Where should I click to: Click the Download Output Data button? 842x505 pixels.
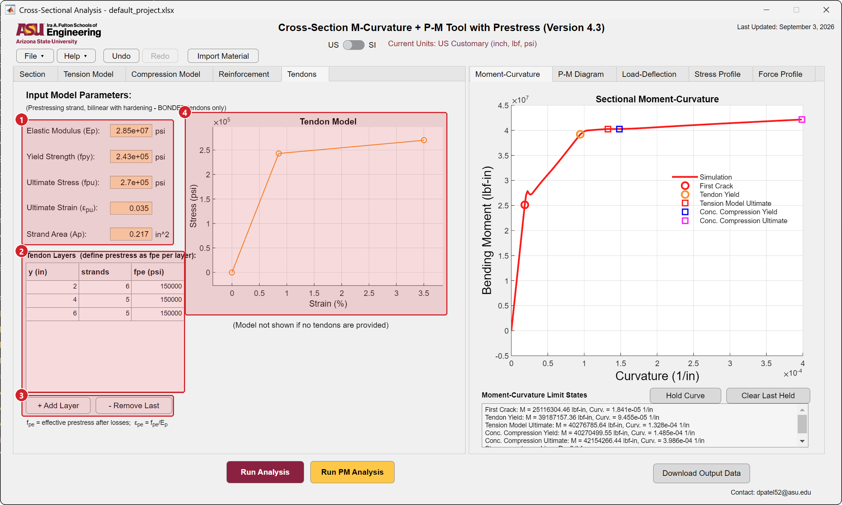(701, 473)
